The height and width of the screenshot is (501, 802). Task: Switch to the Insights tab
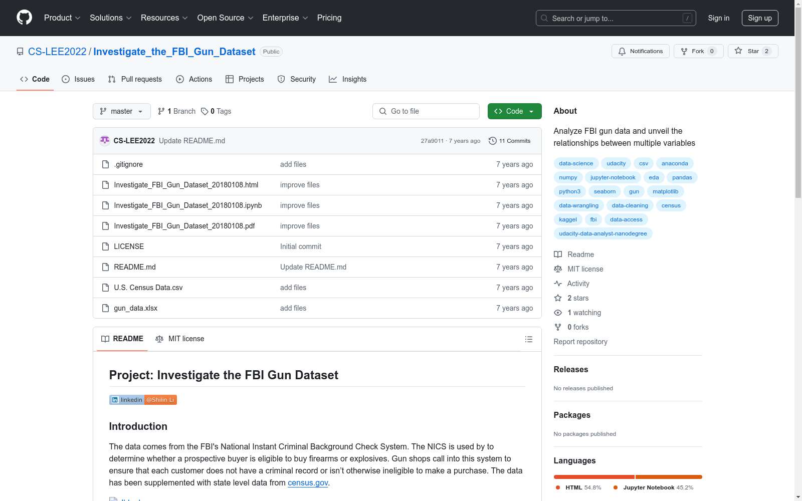coord(348,79)
